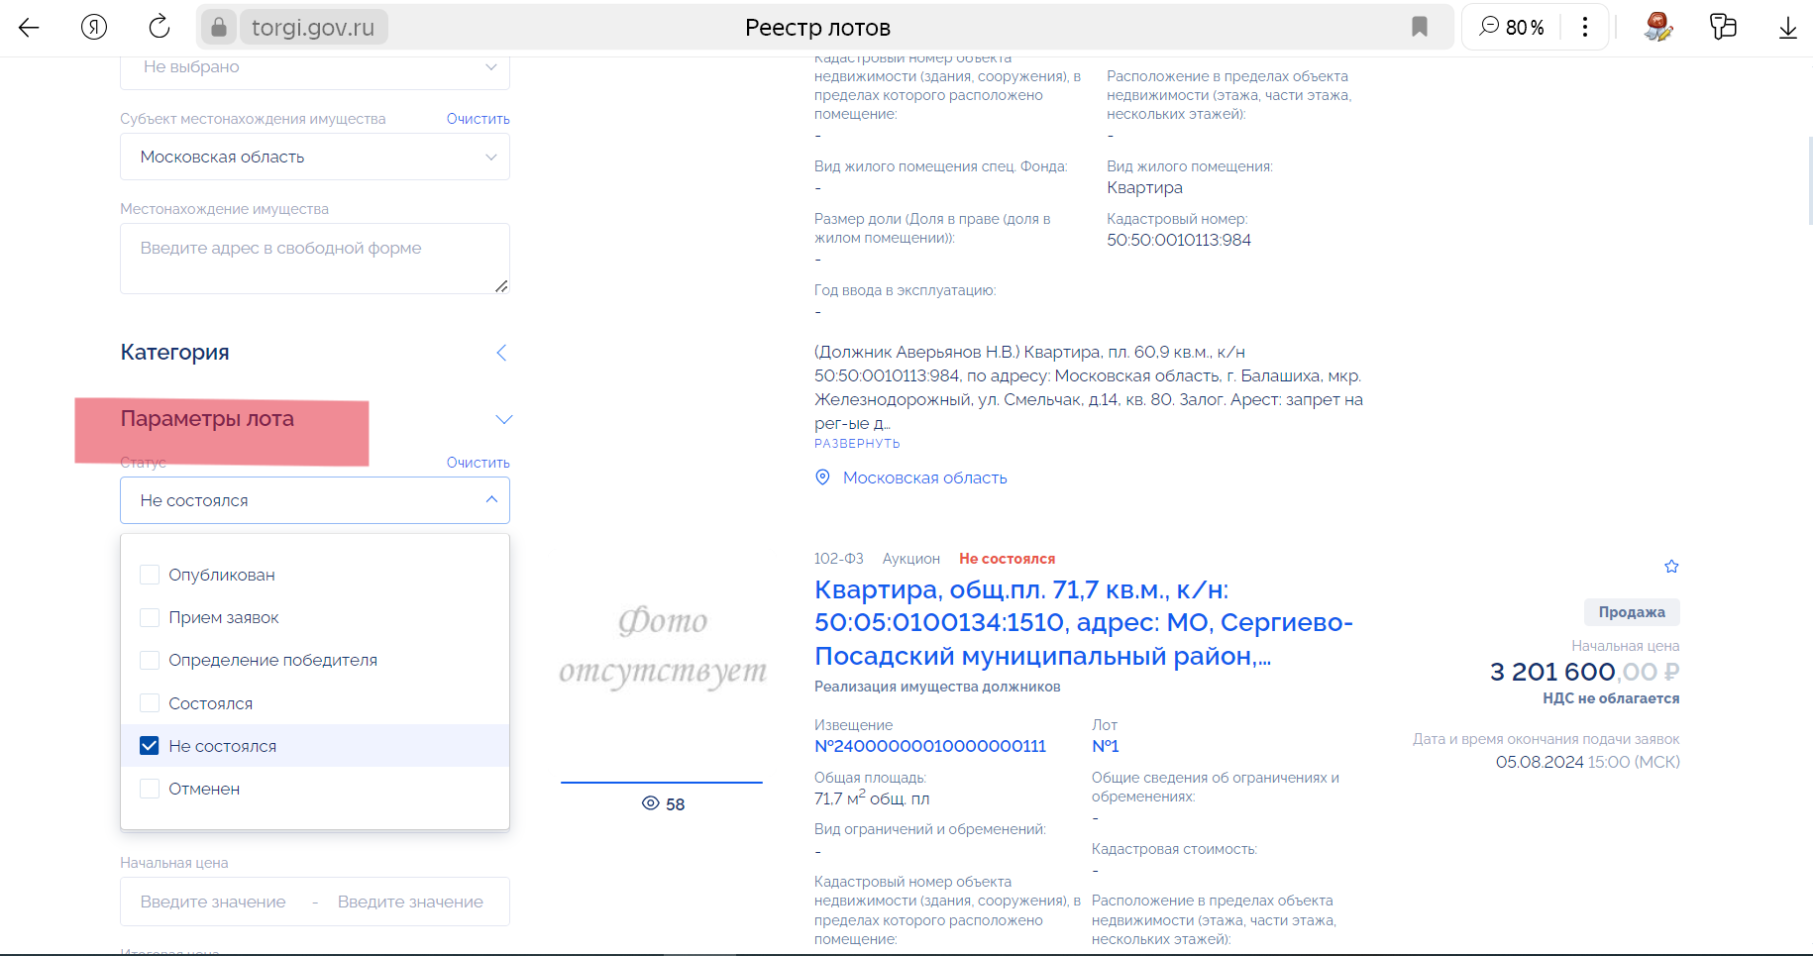The height and width of the screenshot is (956, 1813).
Task: Open lot №1 link
Action: click(1106, 746)
